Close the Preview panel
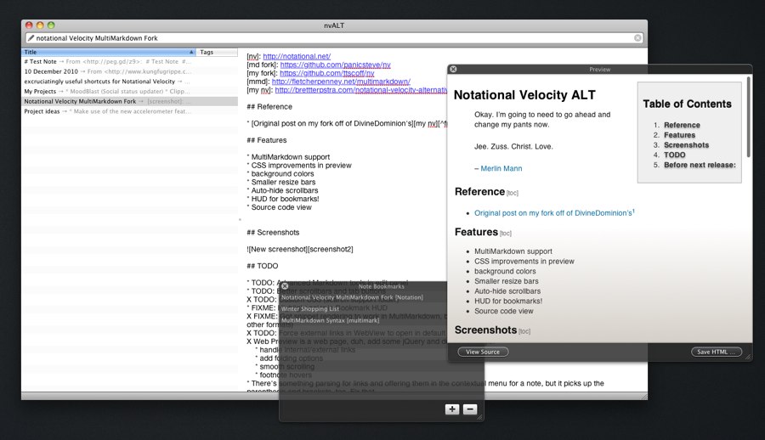The image size is (765, 440). (x=453, y=69)
